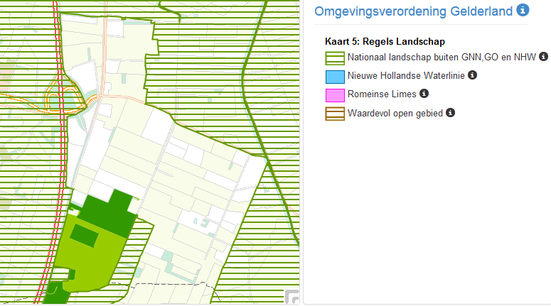
Task: Open info for Omgevingsverordening Gelderland title
Action: click(x=523, y=10)
